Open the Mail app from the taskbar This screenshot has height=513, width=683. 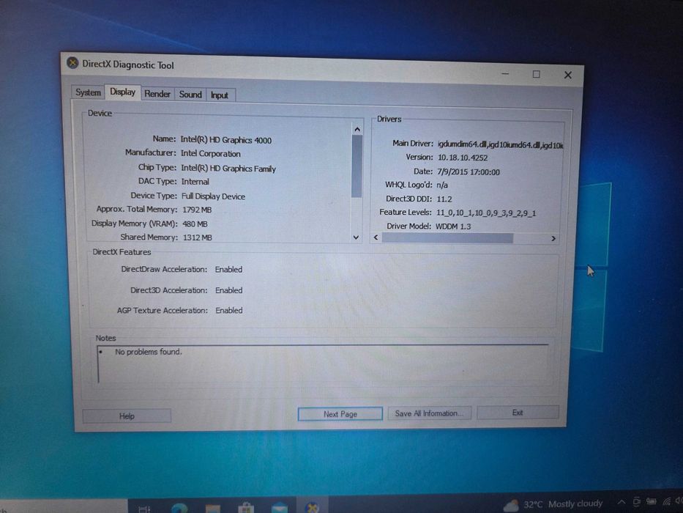(x=279, y=509)
